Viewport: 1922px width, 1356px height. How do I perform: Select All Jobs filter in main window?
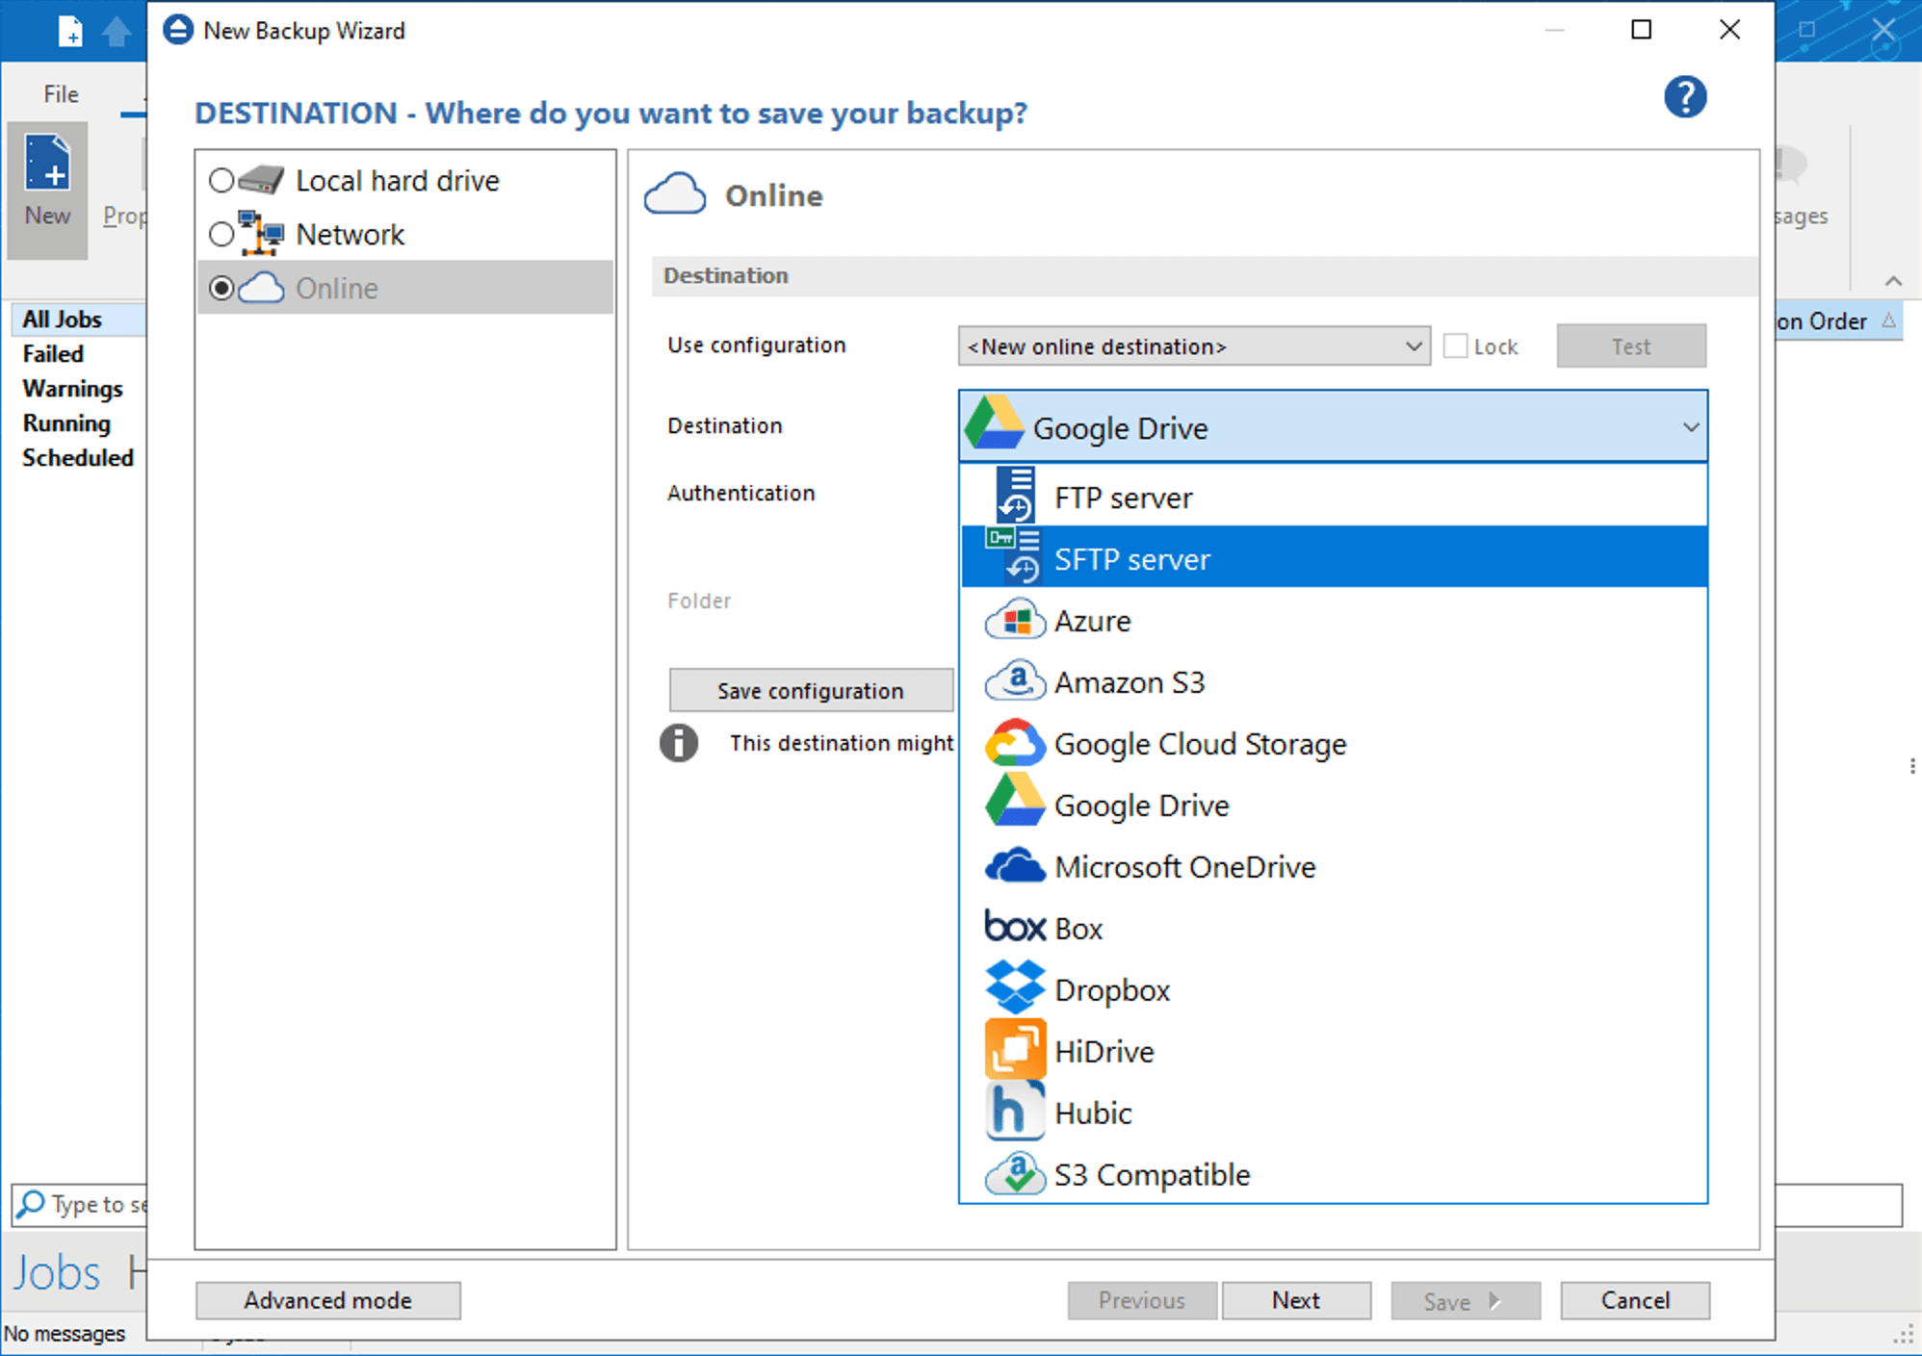(x=63, y=319)
